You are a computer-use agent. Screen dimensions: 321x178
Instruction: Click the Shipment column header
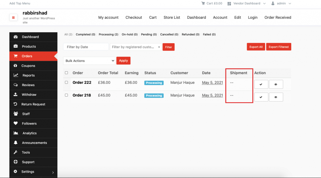pos(239,73)
